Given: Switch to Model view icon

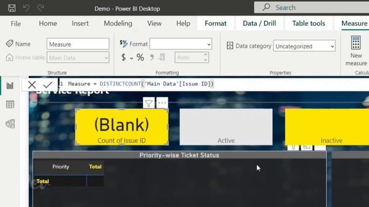Looking at the screenshot, I should (x=10, y=124).
